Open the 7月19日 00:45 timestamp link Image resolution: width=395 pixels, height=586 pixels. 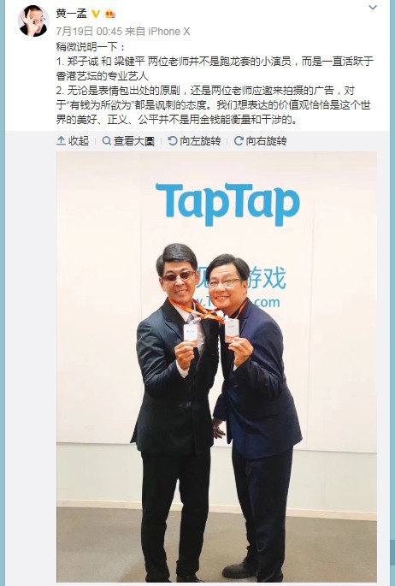(x=89, y=32)
